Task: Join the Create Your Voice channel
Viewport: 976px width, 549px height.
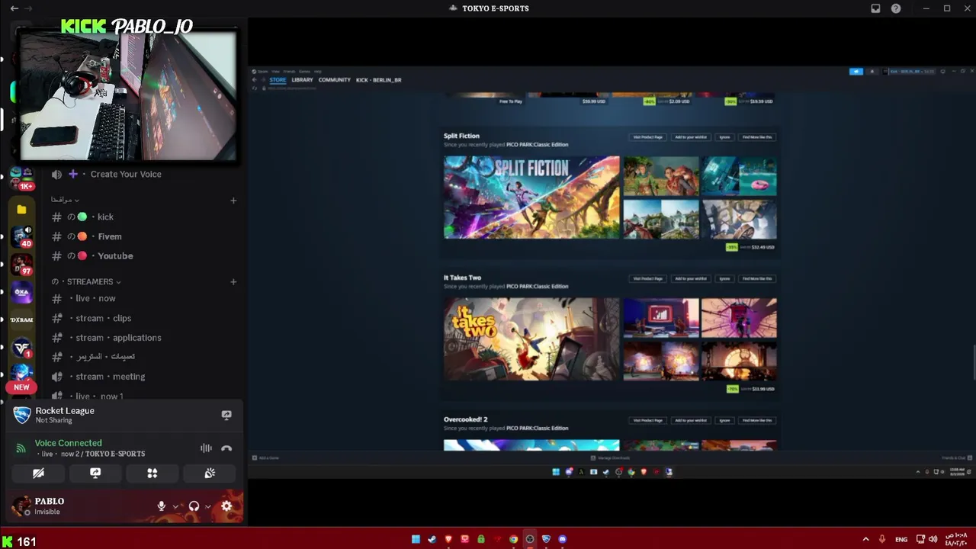Action: (x=126, y=174)
